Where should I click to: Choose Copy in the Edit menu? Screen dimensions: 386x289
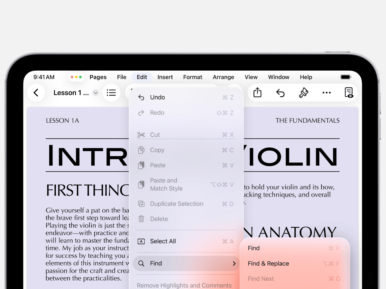pyautogui.click(x=186, y=150)
